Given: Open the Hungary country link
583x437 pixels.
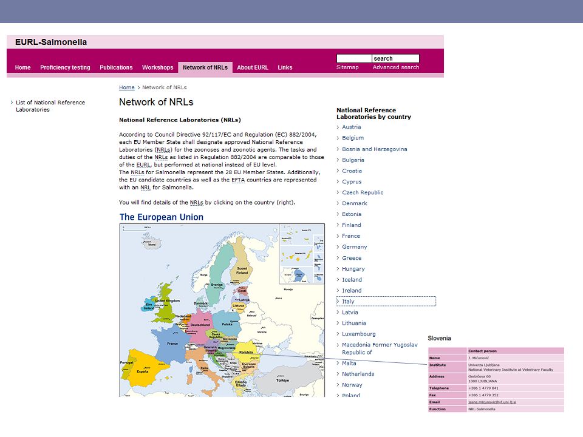Looking at the screenshot, I should coord(353,269).
